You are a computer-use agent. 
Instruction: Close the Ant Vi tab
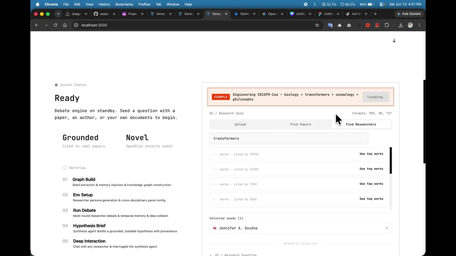click(366, 14)
